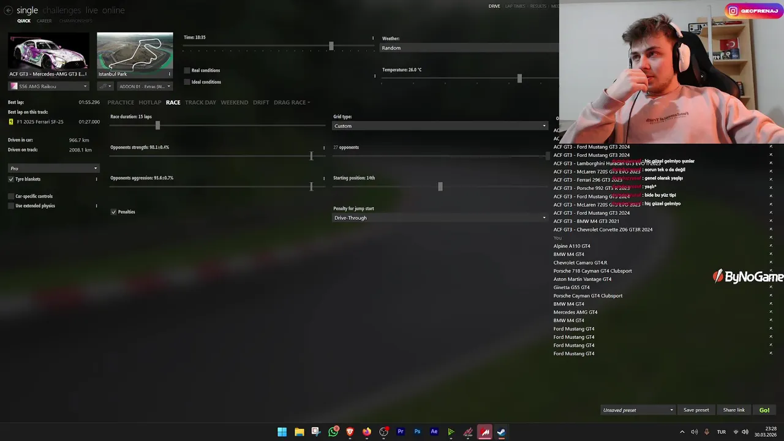The image size is (784, 441).
Task: Click the Go! button
Action: tap(764, 410)
